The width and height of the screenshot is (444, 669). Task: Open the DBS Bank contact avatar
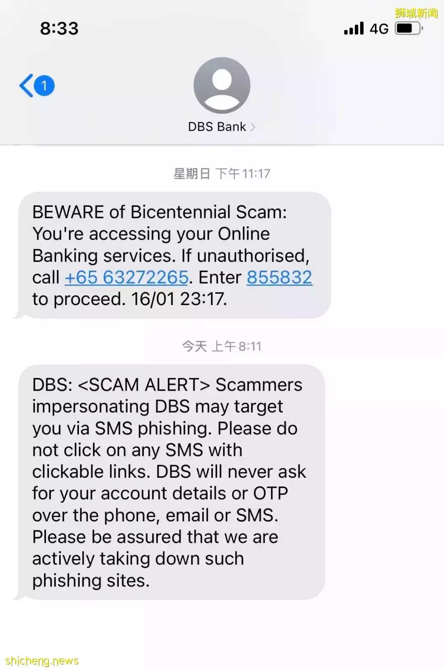click(x=222, y=85)
